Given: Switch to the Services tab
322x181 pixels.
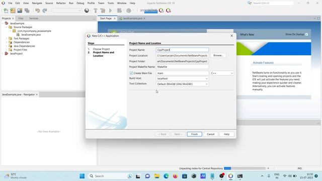Looking at the screenshot, I should point(34,18).
